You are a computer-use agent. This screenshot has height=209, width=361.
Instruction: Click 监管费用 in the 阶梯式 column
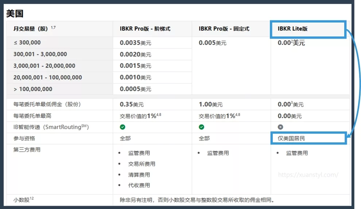point(139,153)
